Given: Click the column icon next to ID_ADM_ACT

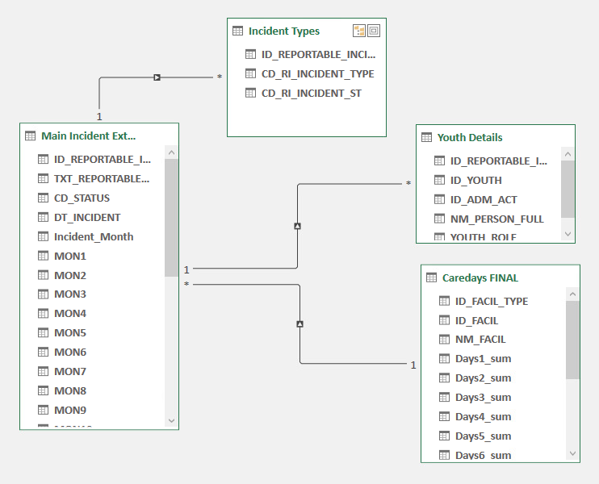Looking at the screenshot, I should (x=439, y=199).
